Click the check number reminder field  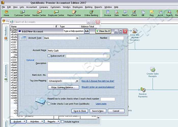tap(108, 99)
